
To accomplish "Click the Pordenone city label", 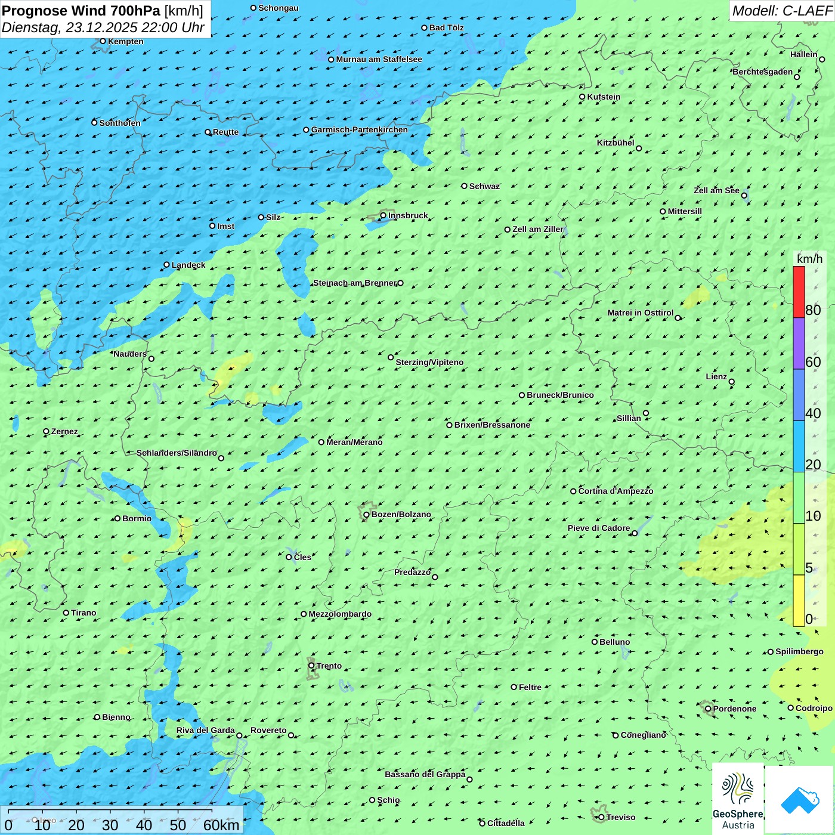I will pos(735,709).
